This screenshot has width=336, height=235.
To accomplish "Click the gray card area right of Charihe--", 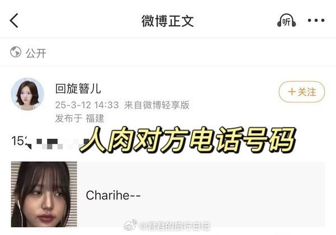I will click(232, 194).
